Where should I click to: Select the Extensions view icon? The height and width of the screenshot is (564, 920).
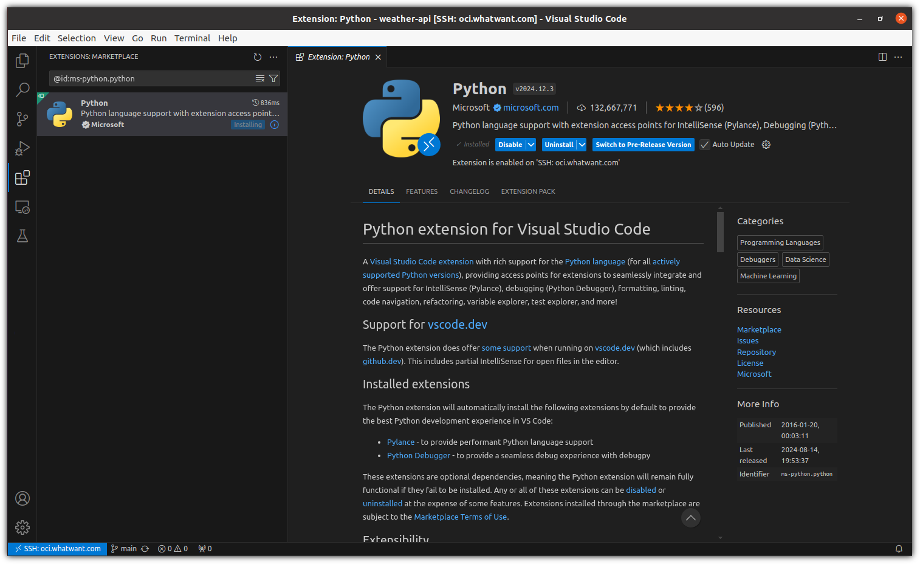tap(22, 177)
